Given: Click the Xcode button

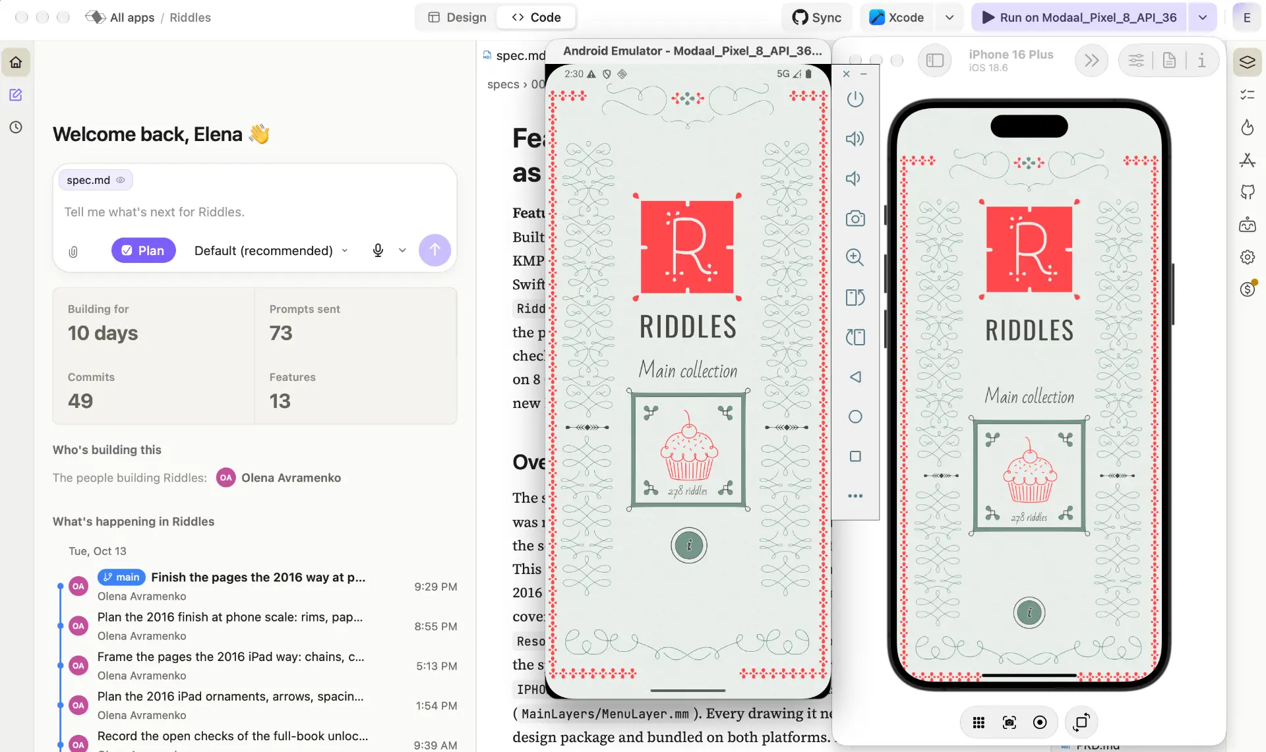Looking at the screenshot, I should [896, 18].
